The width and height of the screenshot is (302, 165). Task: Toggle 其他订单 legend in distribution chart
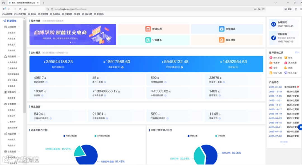click(192, 136)
